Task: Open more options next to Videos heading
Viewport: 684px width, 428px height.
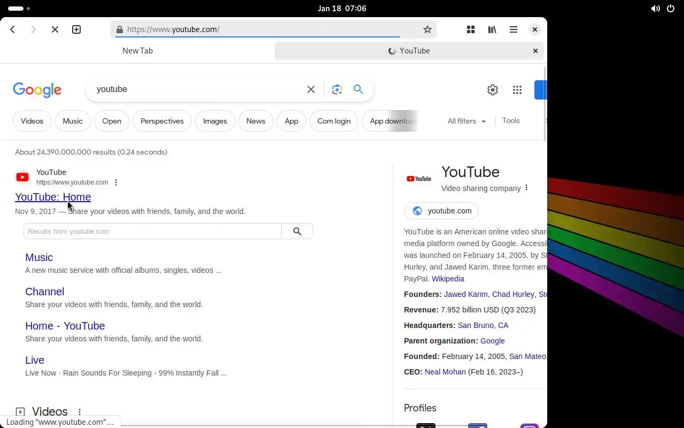Action: point(80,412)
